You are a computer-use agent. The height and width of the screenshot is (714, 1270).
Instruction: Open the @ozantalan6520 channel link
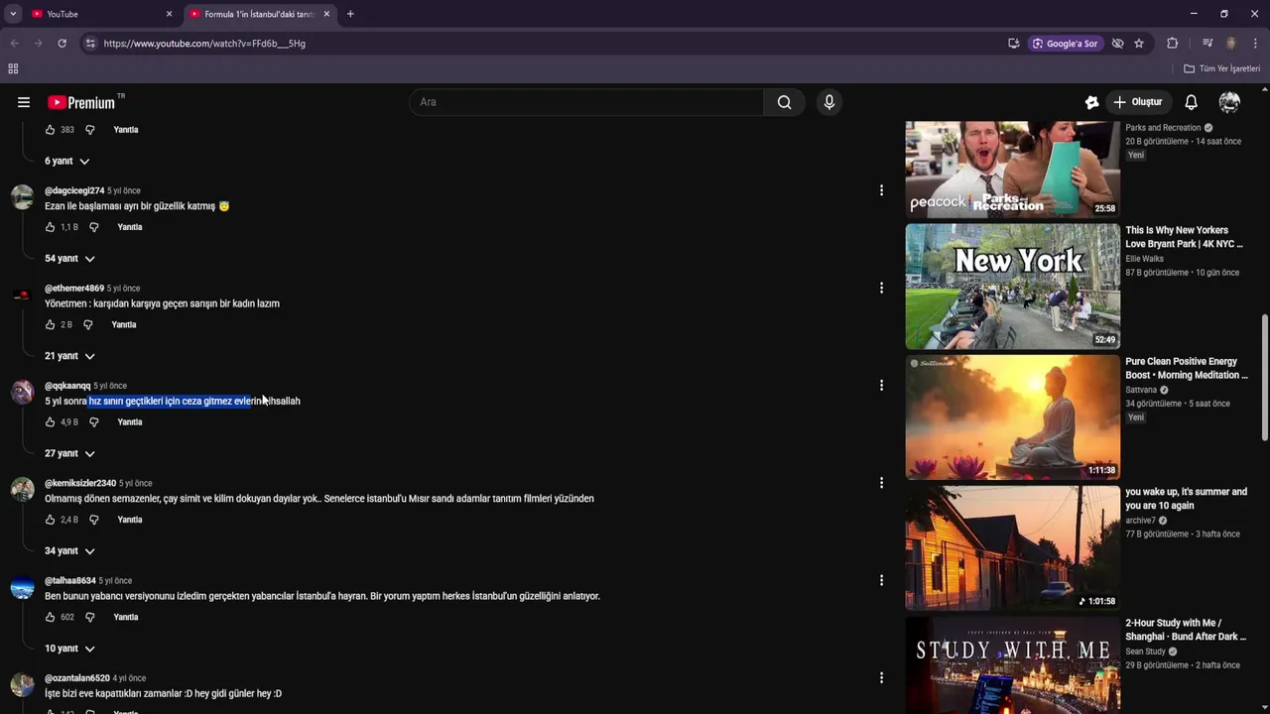pos(77,678)
